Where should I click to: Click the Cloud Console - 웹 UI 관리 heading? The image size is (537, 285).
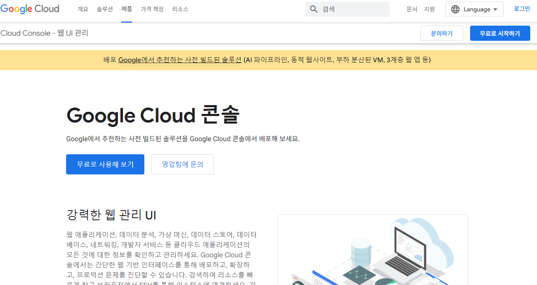44,33
